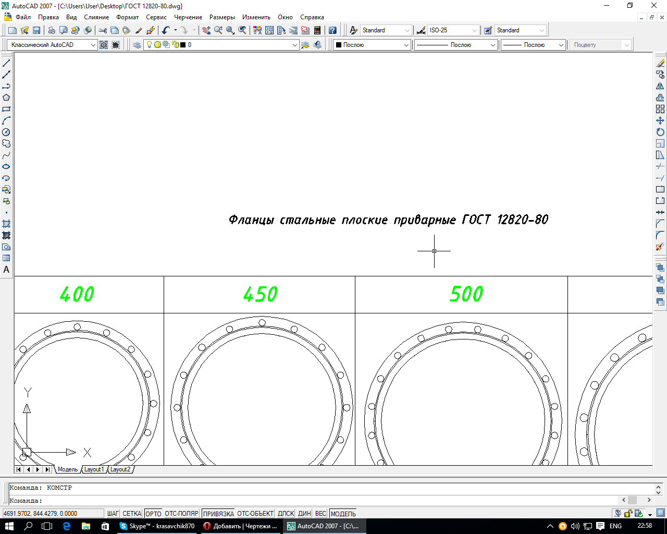Open the Формат menu
Image resolution: width=667 pixels, height=534 pixels.
pos(128,17)
